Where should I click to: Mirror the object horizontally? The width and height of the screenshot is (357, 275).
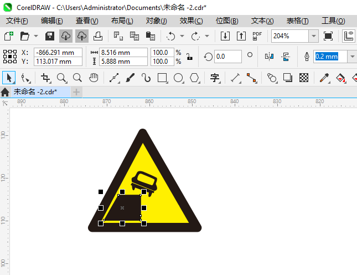click(x=269, y=57)
